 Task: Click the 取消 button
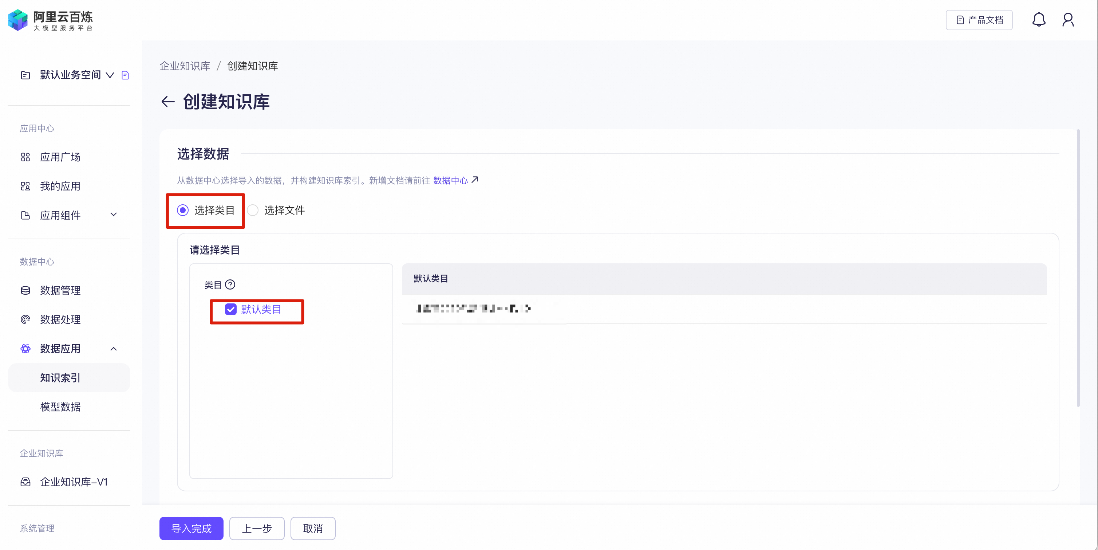(x=313, y=529)
